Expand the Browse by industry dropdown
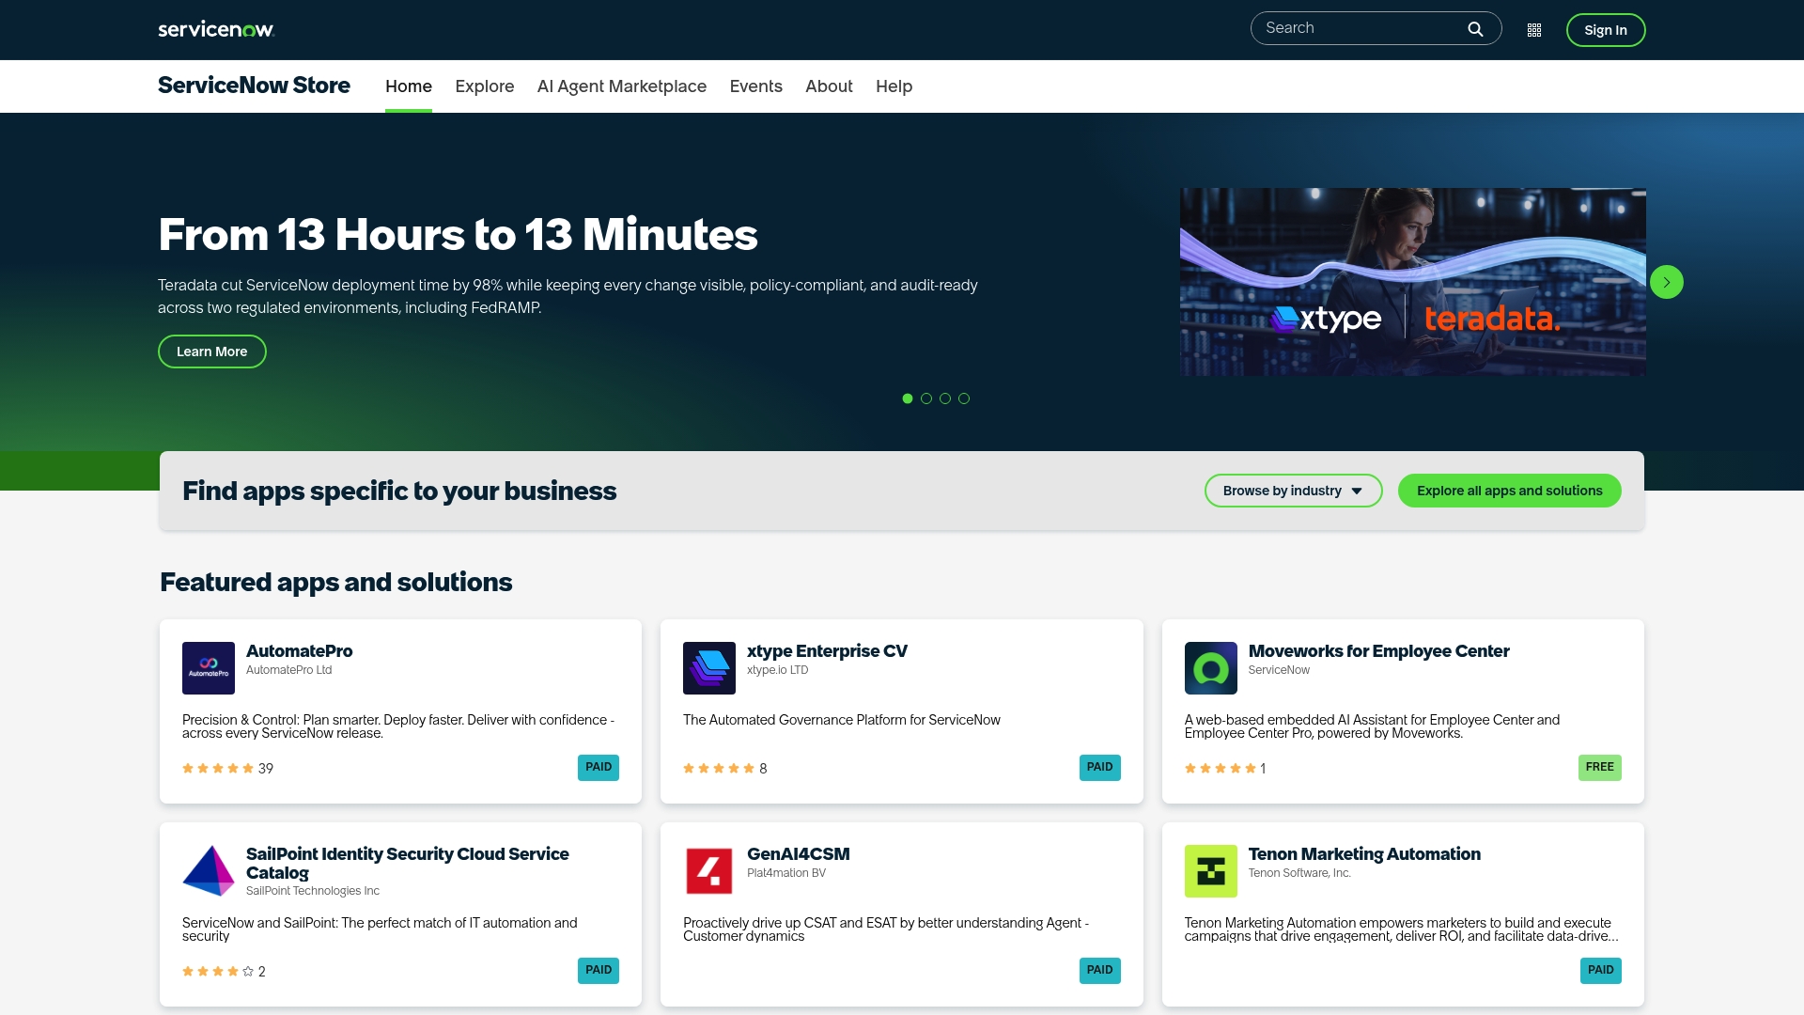 1293,491
